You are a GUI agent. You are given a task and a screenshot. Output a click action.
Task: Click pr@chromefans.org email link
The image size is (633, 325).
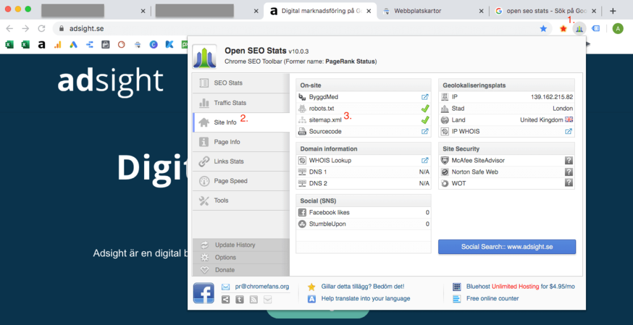[x=262, y=287]
